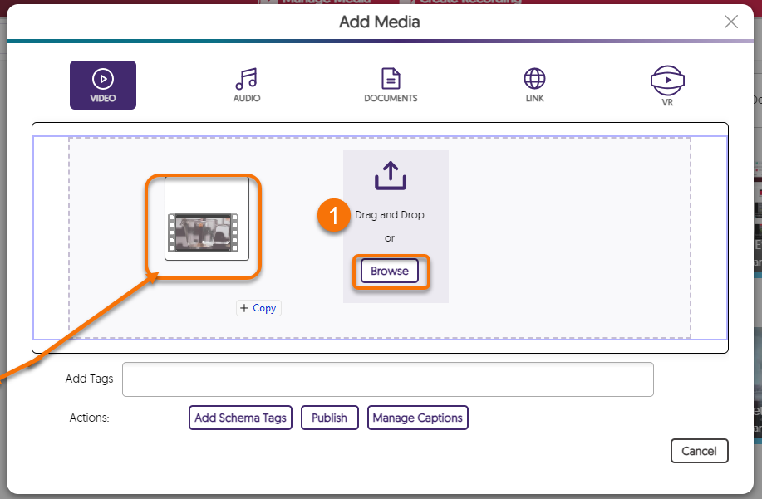The width and height of the screenshot is (762, 499).
Task: Click the Add Media dialog title
Action: pyautogui.click(x=380, y=22)
